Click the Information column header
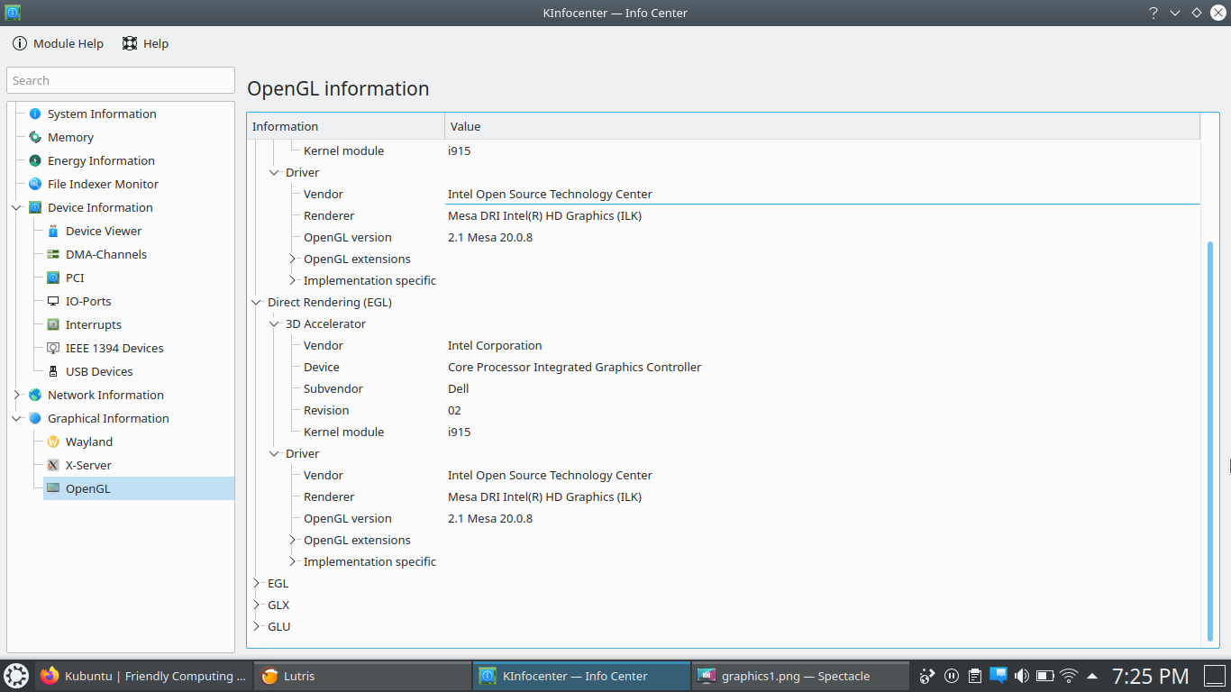The width and height of the screenshot is (1231, 692). [346, 126]
